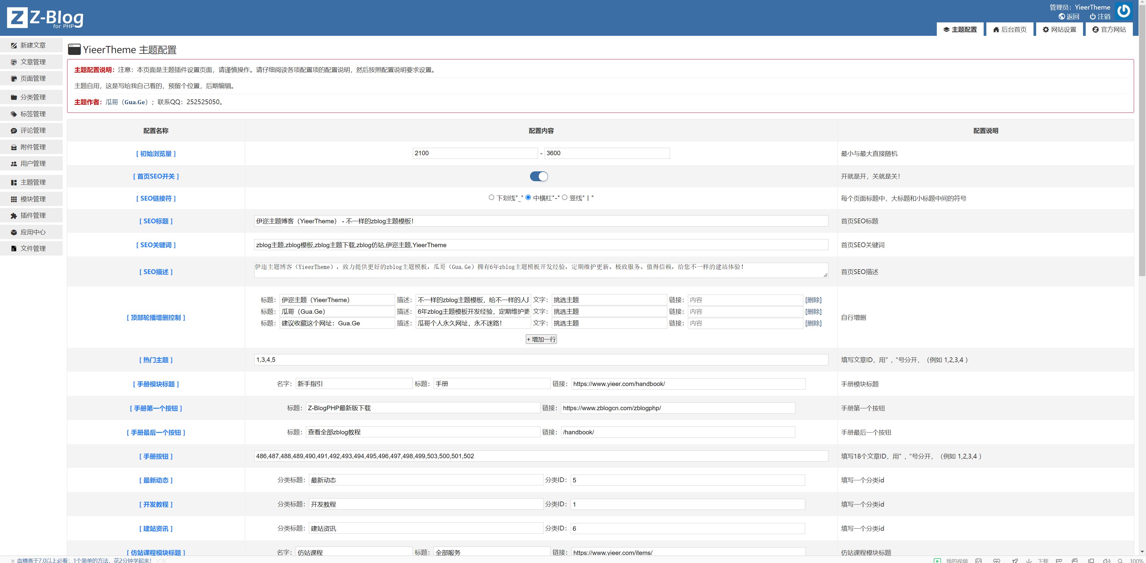This screenshot has width=1146, height=563.
Task: Click the 手册按钮 article ID list field
Action: pos(541,456)
